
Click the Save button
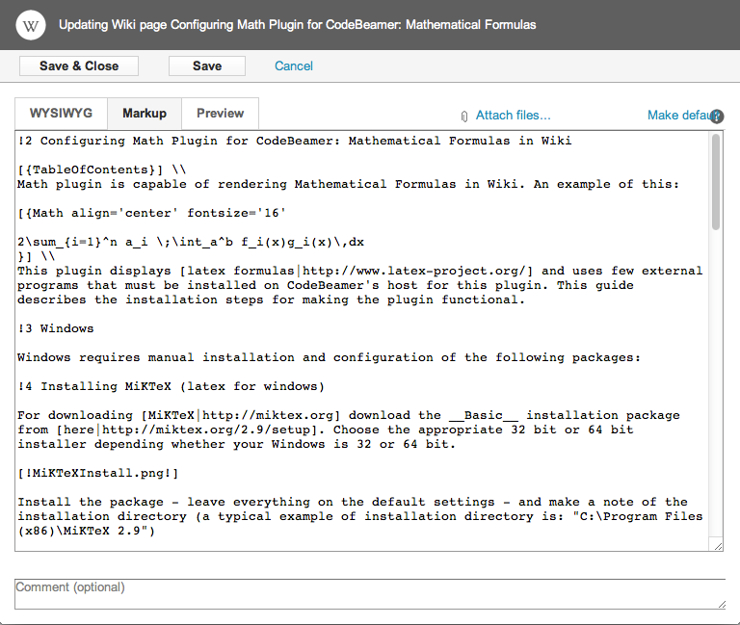point(207,66)
